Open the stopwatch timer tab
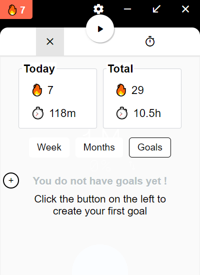 pos(150,41)
